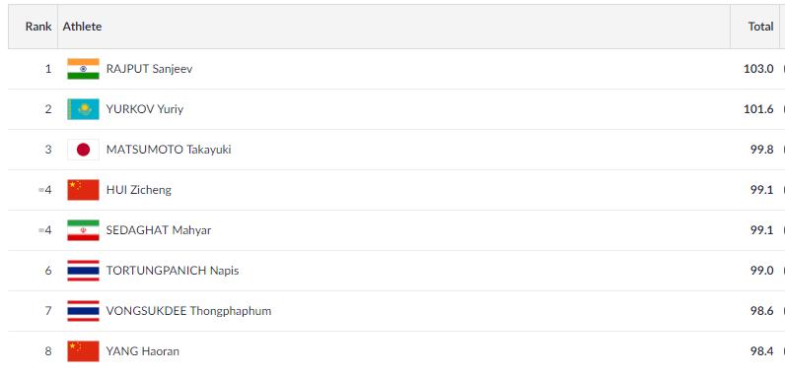Screen dimensions: 785x373
Task: Click the China flag beside YANG Haoran
Action: pos(83,351)
